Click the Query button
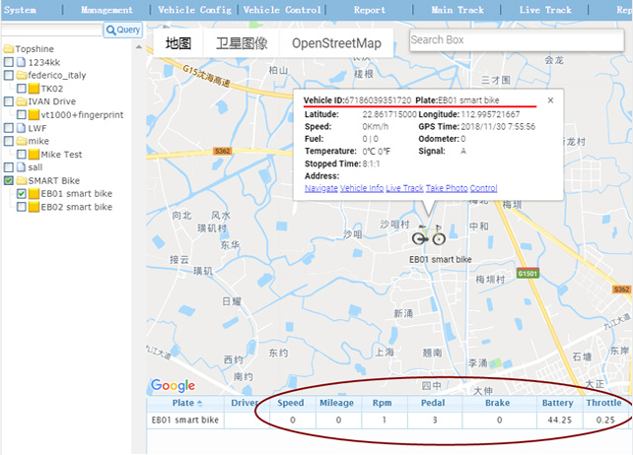633x455 pixels. click(x=123, y=30)
